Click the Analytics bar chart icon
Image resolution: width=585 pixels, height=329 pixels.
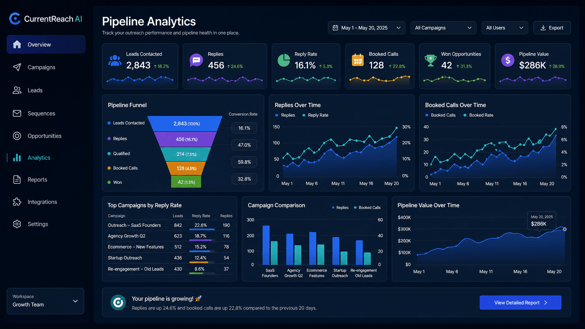pyautogui.click(x=17, y=158)
